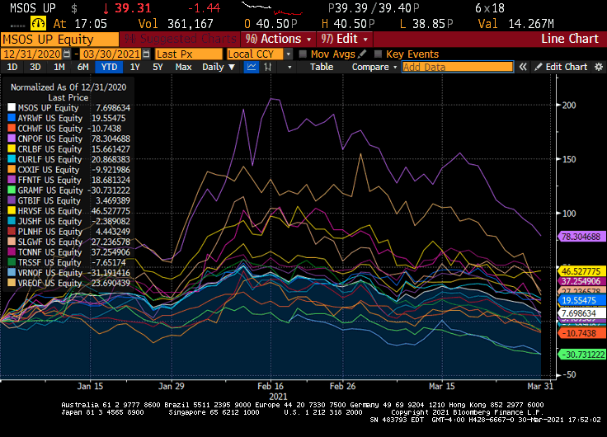This screenshot has height=437, width=607.
Task: Open the Edit dropdown menu
Action: click(x=344, y=39)
